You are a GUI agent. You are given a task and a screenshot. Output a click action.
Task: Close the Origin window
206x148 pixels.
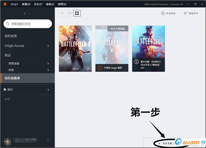click(202, 4)
